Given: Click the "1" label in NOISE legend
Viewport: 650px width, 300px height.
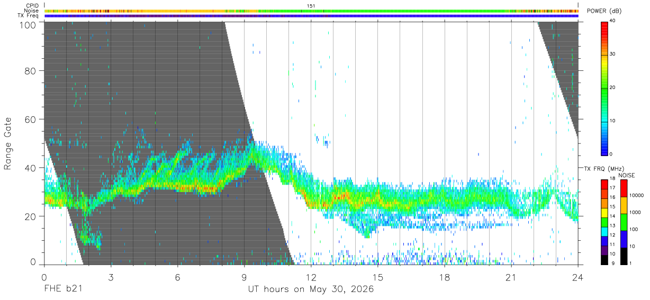Looking at the screenshot, I should point(630,263).
